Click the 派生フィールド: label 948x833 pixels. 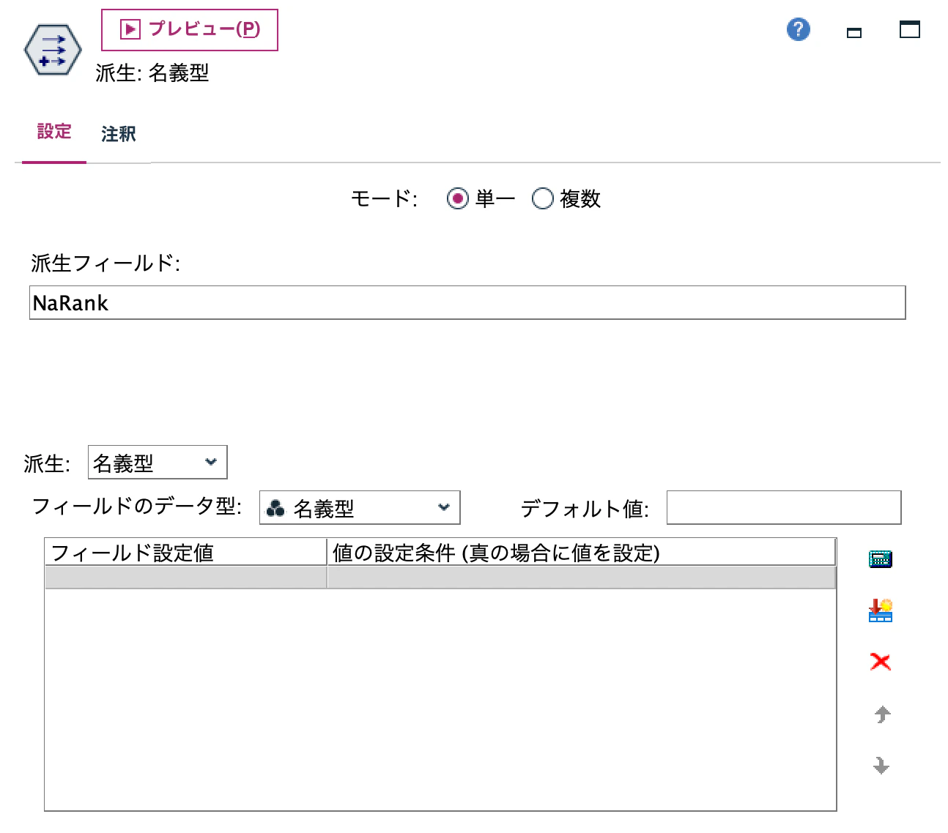105,263
